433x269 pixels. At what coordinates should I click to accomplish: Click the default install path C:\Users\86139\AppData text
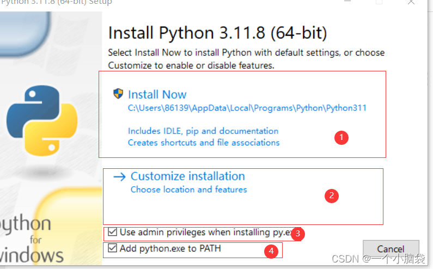tap(247, 108)
